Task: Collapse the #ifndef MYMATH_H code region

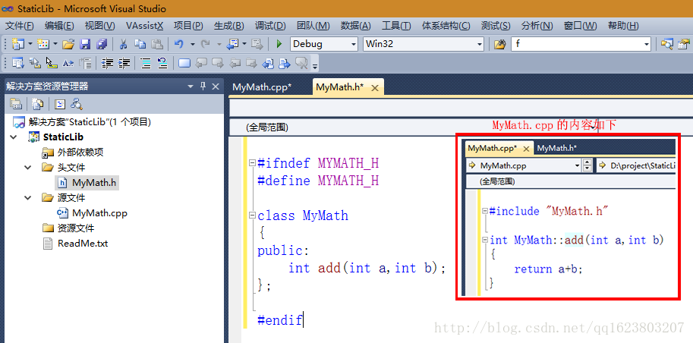Action: (x=252, y=163)
